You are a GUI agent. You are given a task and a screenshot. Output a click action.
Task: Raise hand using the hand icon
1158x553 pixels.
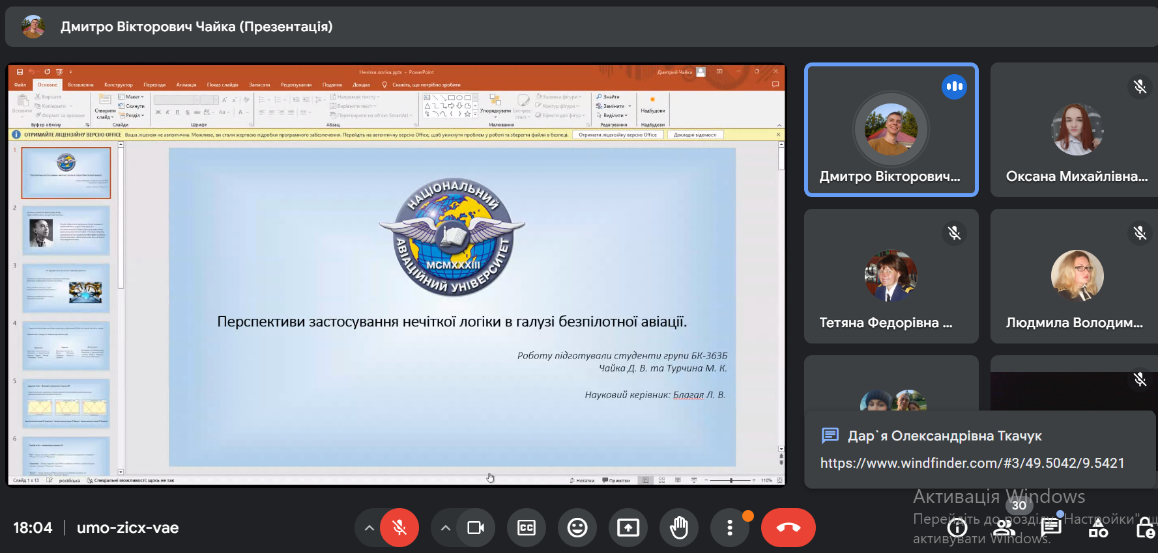(x=679, y=528)
